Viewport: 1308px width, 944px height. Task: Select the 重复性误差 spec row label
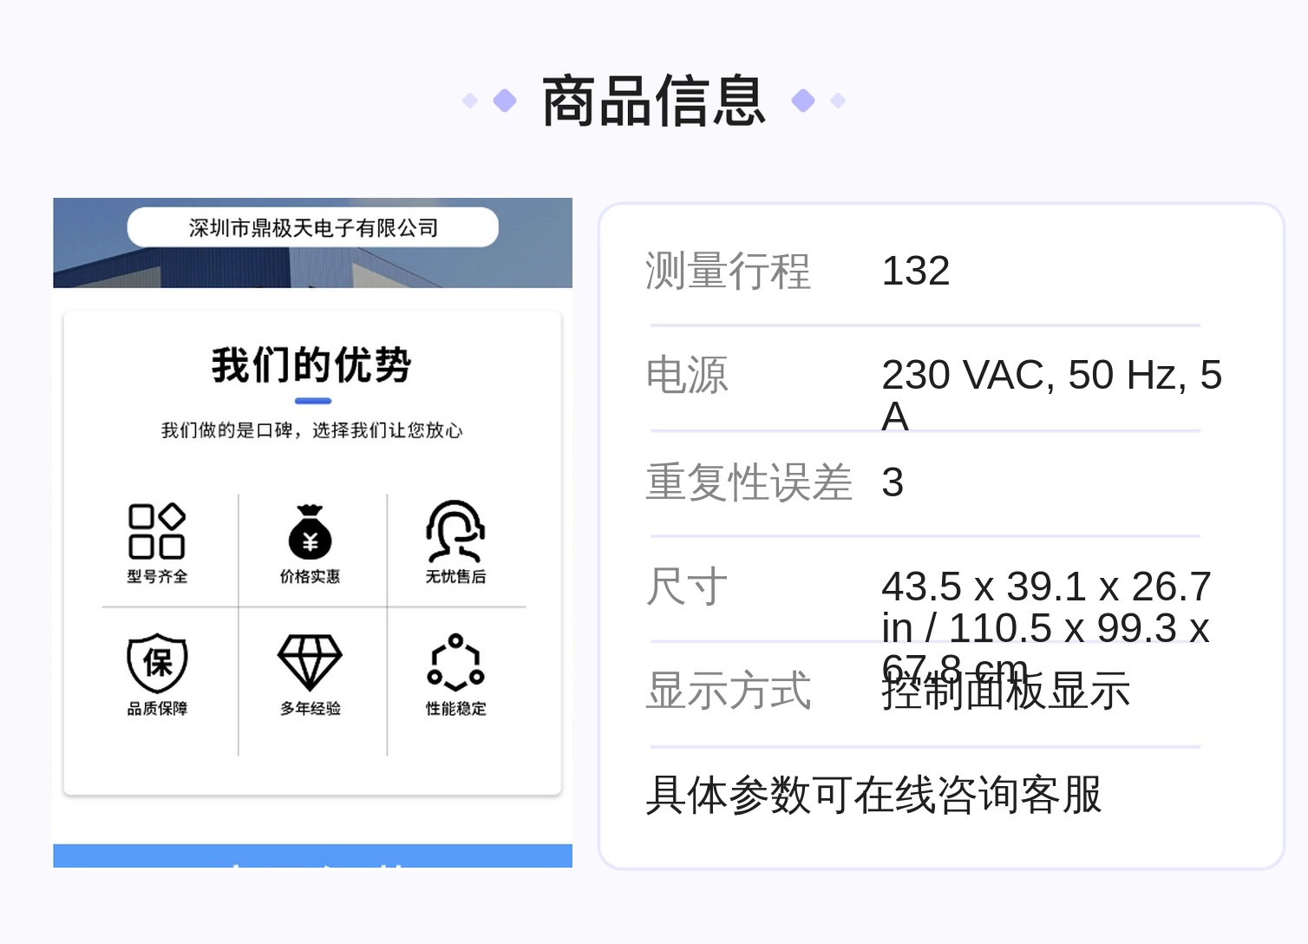(x=749, y=482)
